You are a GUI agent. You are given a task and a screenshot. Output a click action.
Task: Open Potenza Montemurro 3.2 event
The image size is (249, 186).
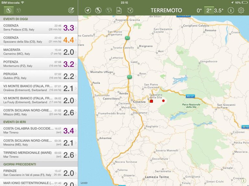(39, 64)
